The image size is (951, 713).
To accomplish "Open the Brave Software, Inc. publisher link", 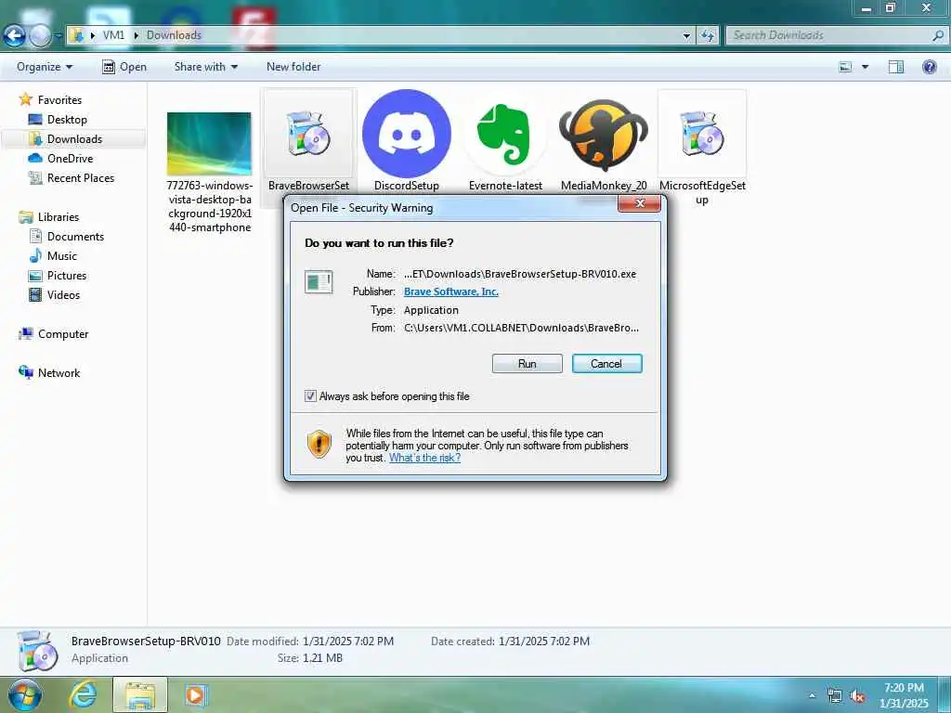I will point(451,292).
